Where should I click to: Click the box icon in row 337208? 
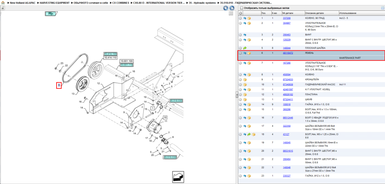click(x=249, y=18)
